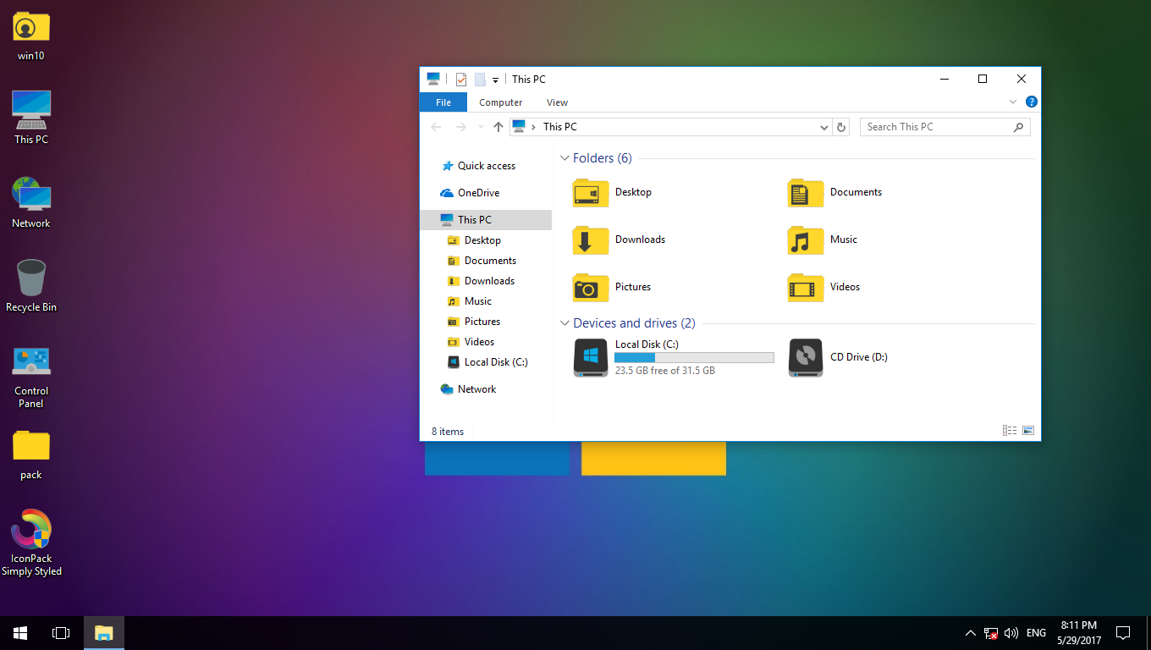Open the Action Center in the system tray

(1123, 632)
